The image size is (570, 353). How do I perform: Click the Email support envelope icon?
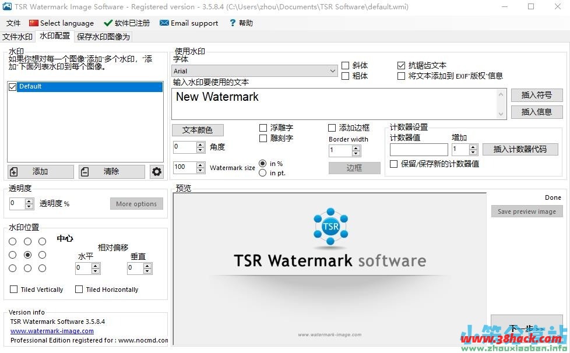point(164,23)
